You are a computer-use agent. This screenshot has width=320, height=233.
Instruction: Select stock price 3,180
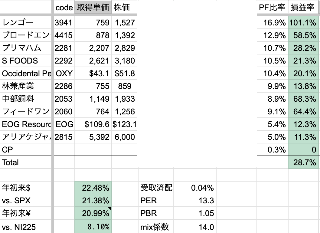pyautogui.click(x=124, y=61)
